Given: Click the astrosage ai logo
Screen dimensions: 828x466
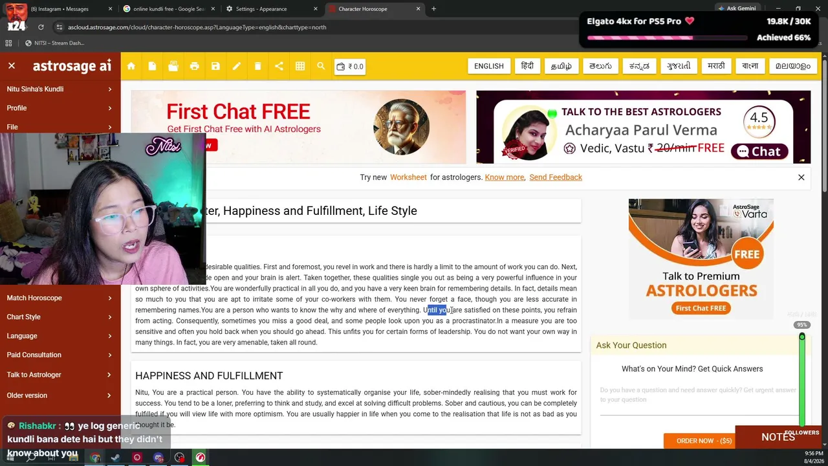Looking at the screenshot, I should tap(72, 66).
